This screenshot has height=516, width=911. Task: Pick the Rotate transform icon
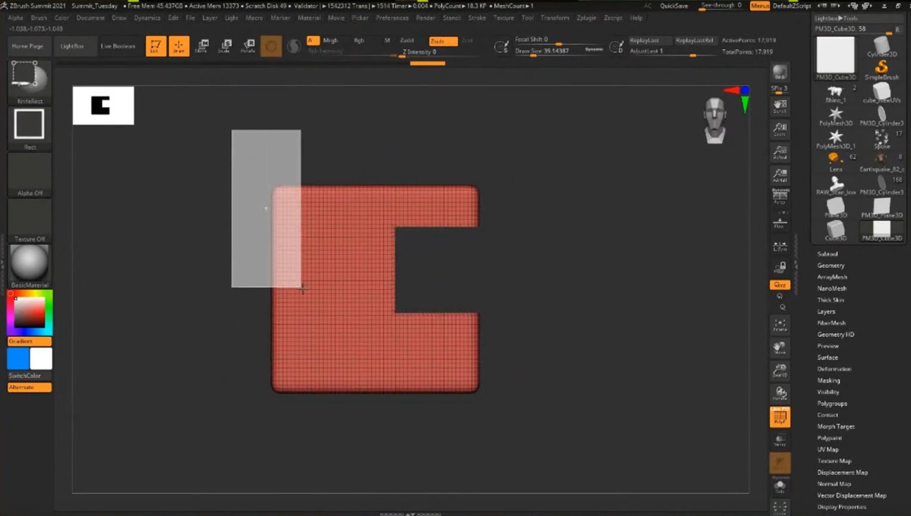point(247,46)
